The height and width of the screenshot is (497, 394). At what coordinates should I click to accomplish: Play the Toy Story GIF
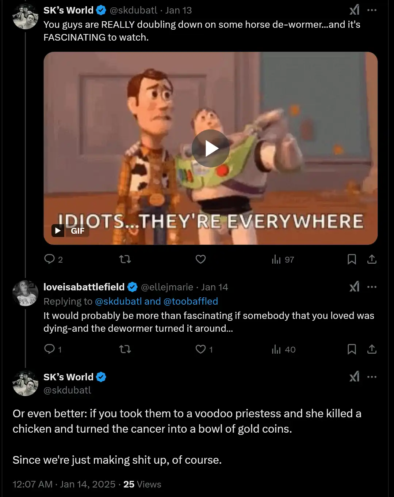210,148
